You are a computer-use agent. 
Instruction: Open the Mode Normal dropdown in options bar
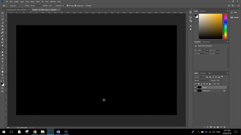pyautogui.click(x=36, y=6)
